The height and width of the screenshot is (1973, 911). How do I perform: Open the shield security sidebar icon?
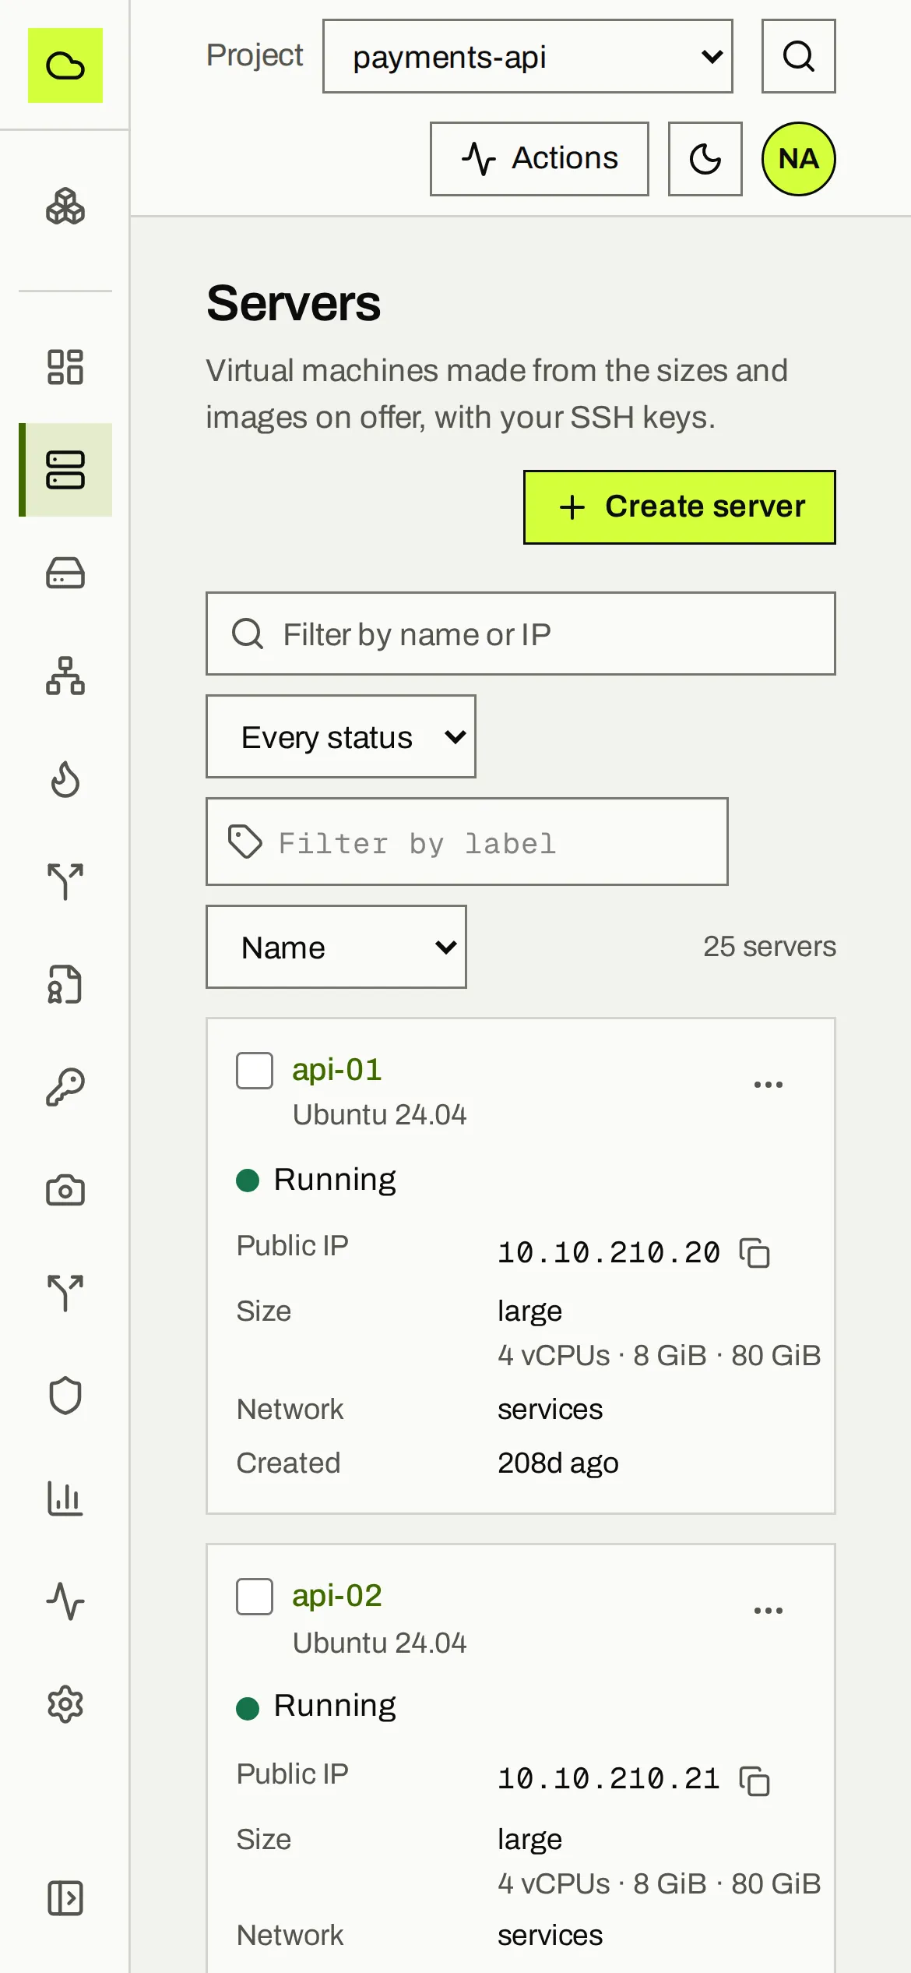[65, 1396]
